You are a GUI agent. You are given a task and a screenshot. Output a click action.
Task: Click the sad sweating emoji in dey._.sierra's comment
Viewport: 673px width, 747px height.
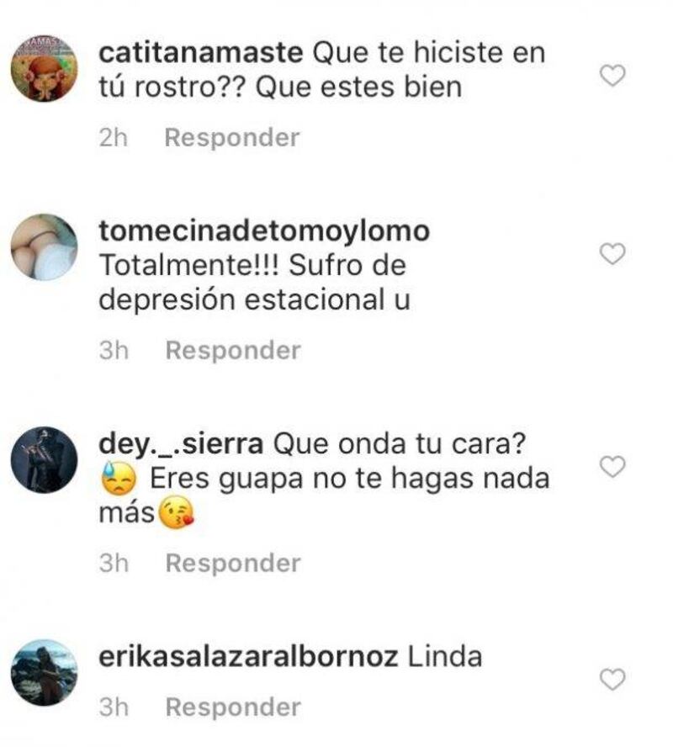pyautogui.click(x=119, y=478)
